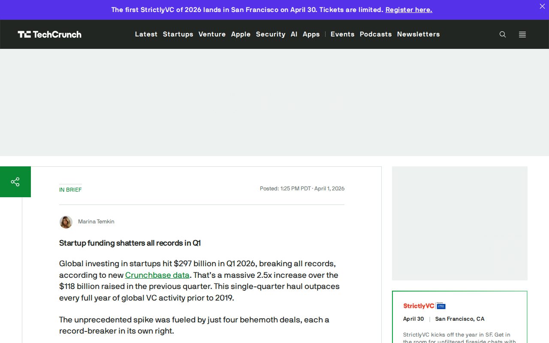This screenshot has width=549, height=343.
Task: Open the Security section
Action: [271, 34]
